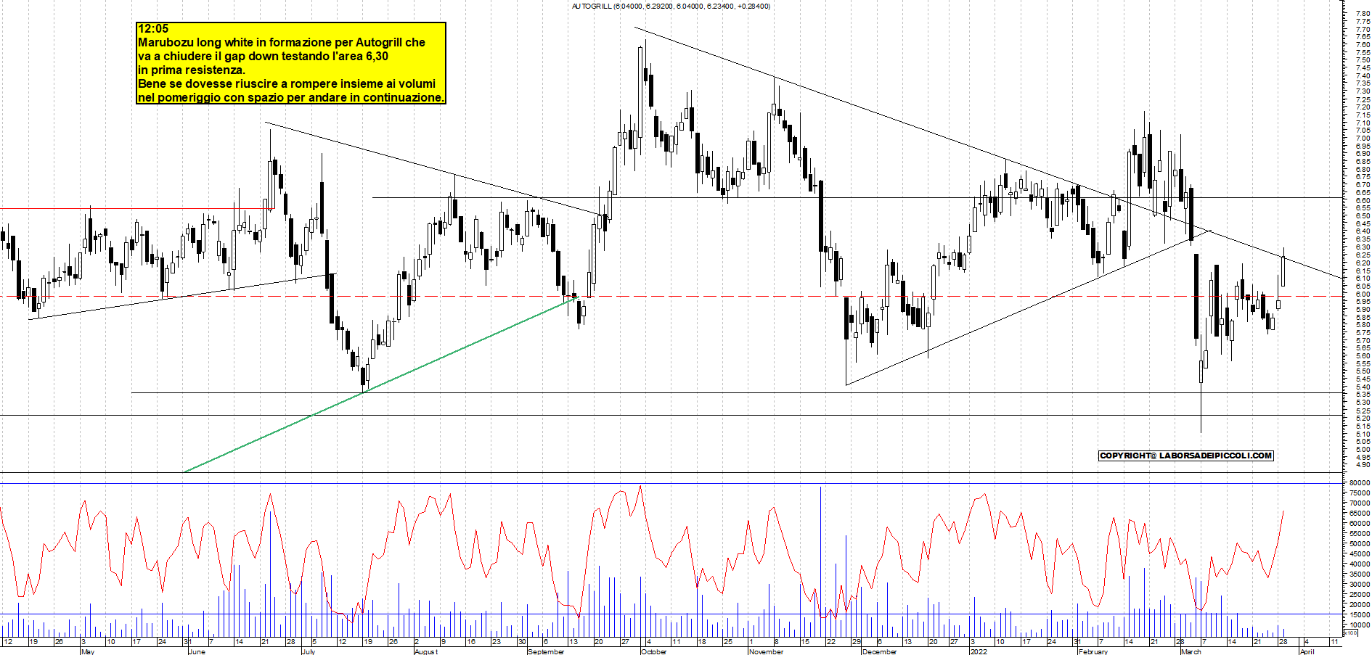Screen dimensions: 1372x655
Task: Click the November month label
Action: (x=767, y=651)
